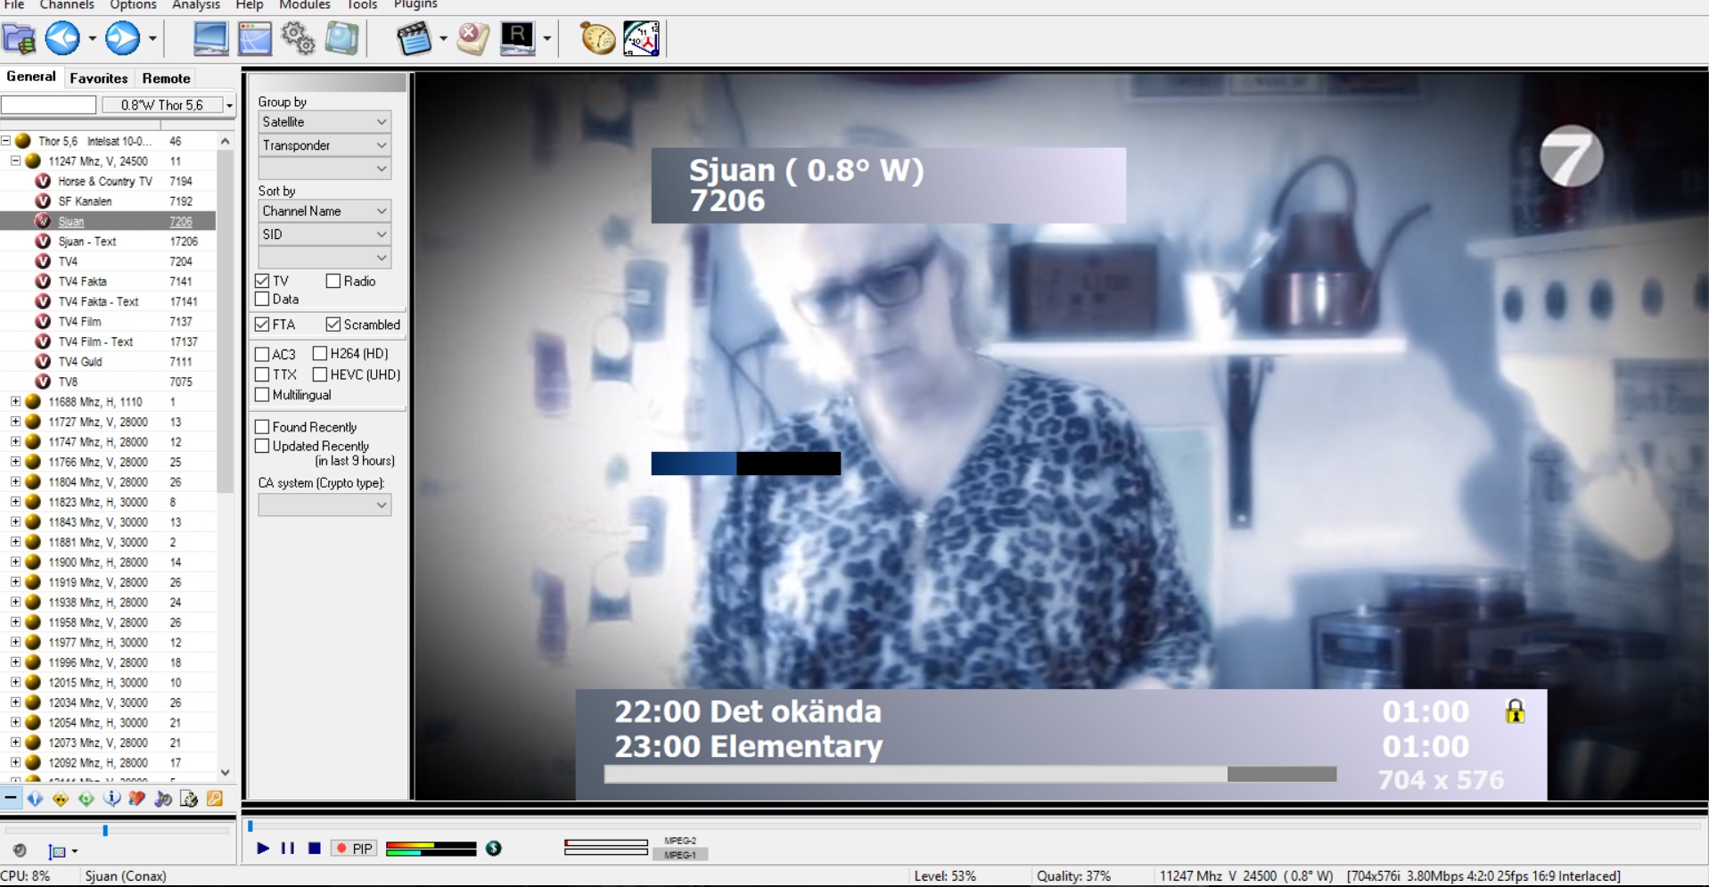Open the Transponder group-by dropdown

click(x=325, y=145)
